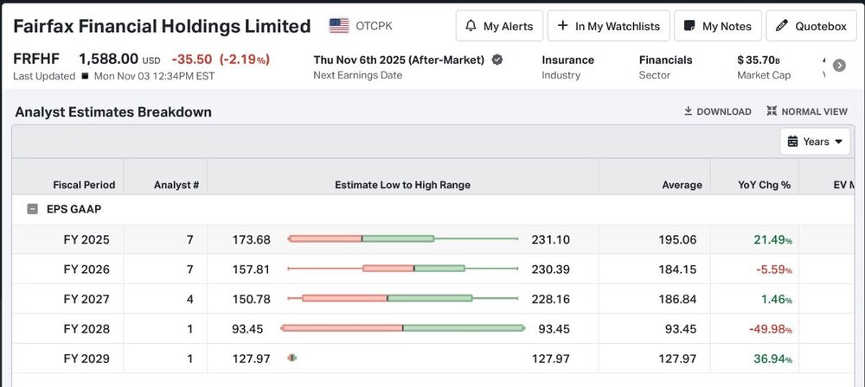The height and width of the screenshot is (387, 865).
Task: Open the Quotebox button
Action: pos(811,26)
